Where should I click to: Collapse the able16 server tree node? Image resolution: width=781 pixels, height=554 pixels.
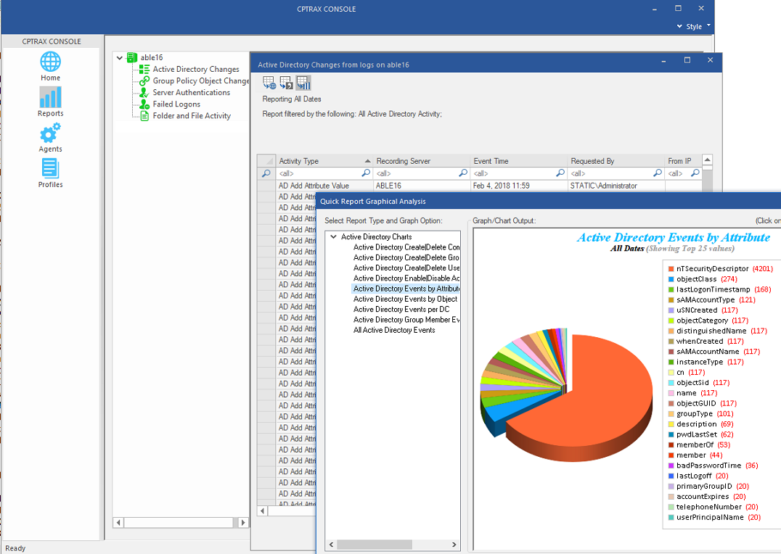120,57
